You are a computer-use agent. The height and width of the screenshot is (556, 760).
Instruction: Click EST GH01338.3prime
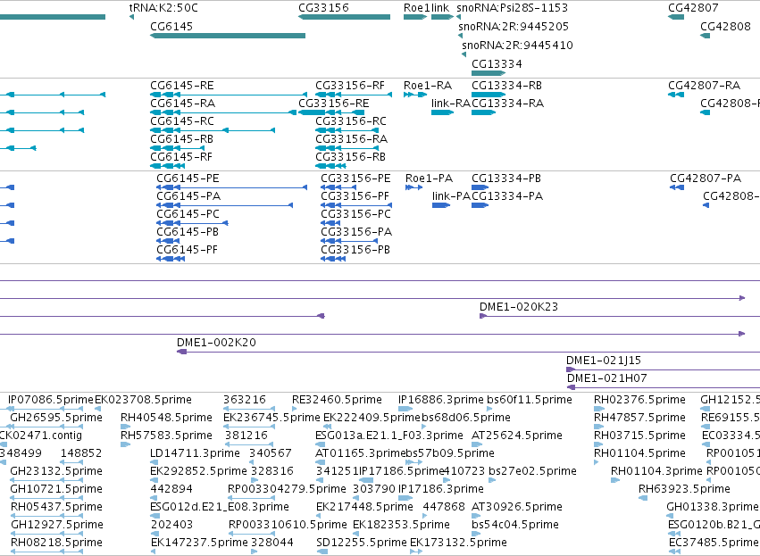point(713,507)
